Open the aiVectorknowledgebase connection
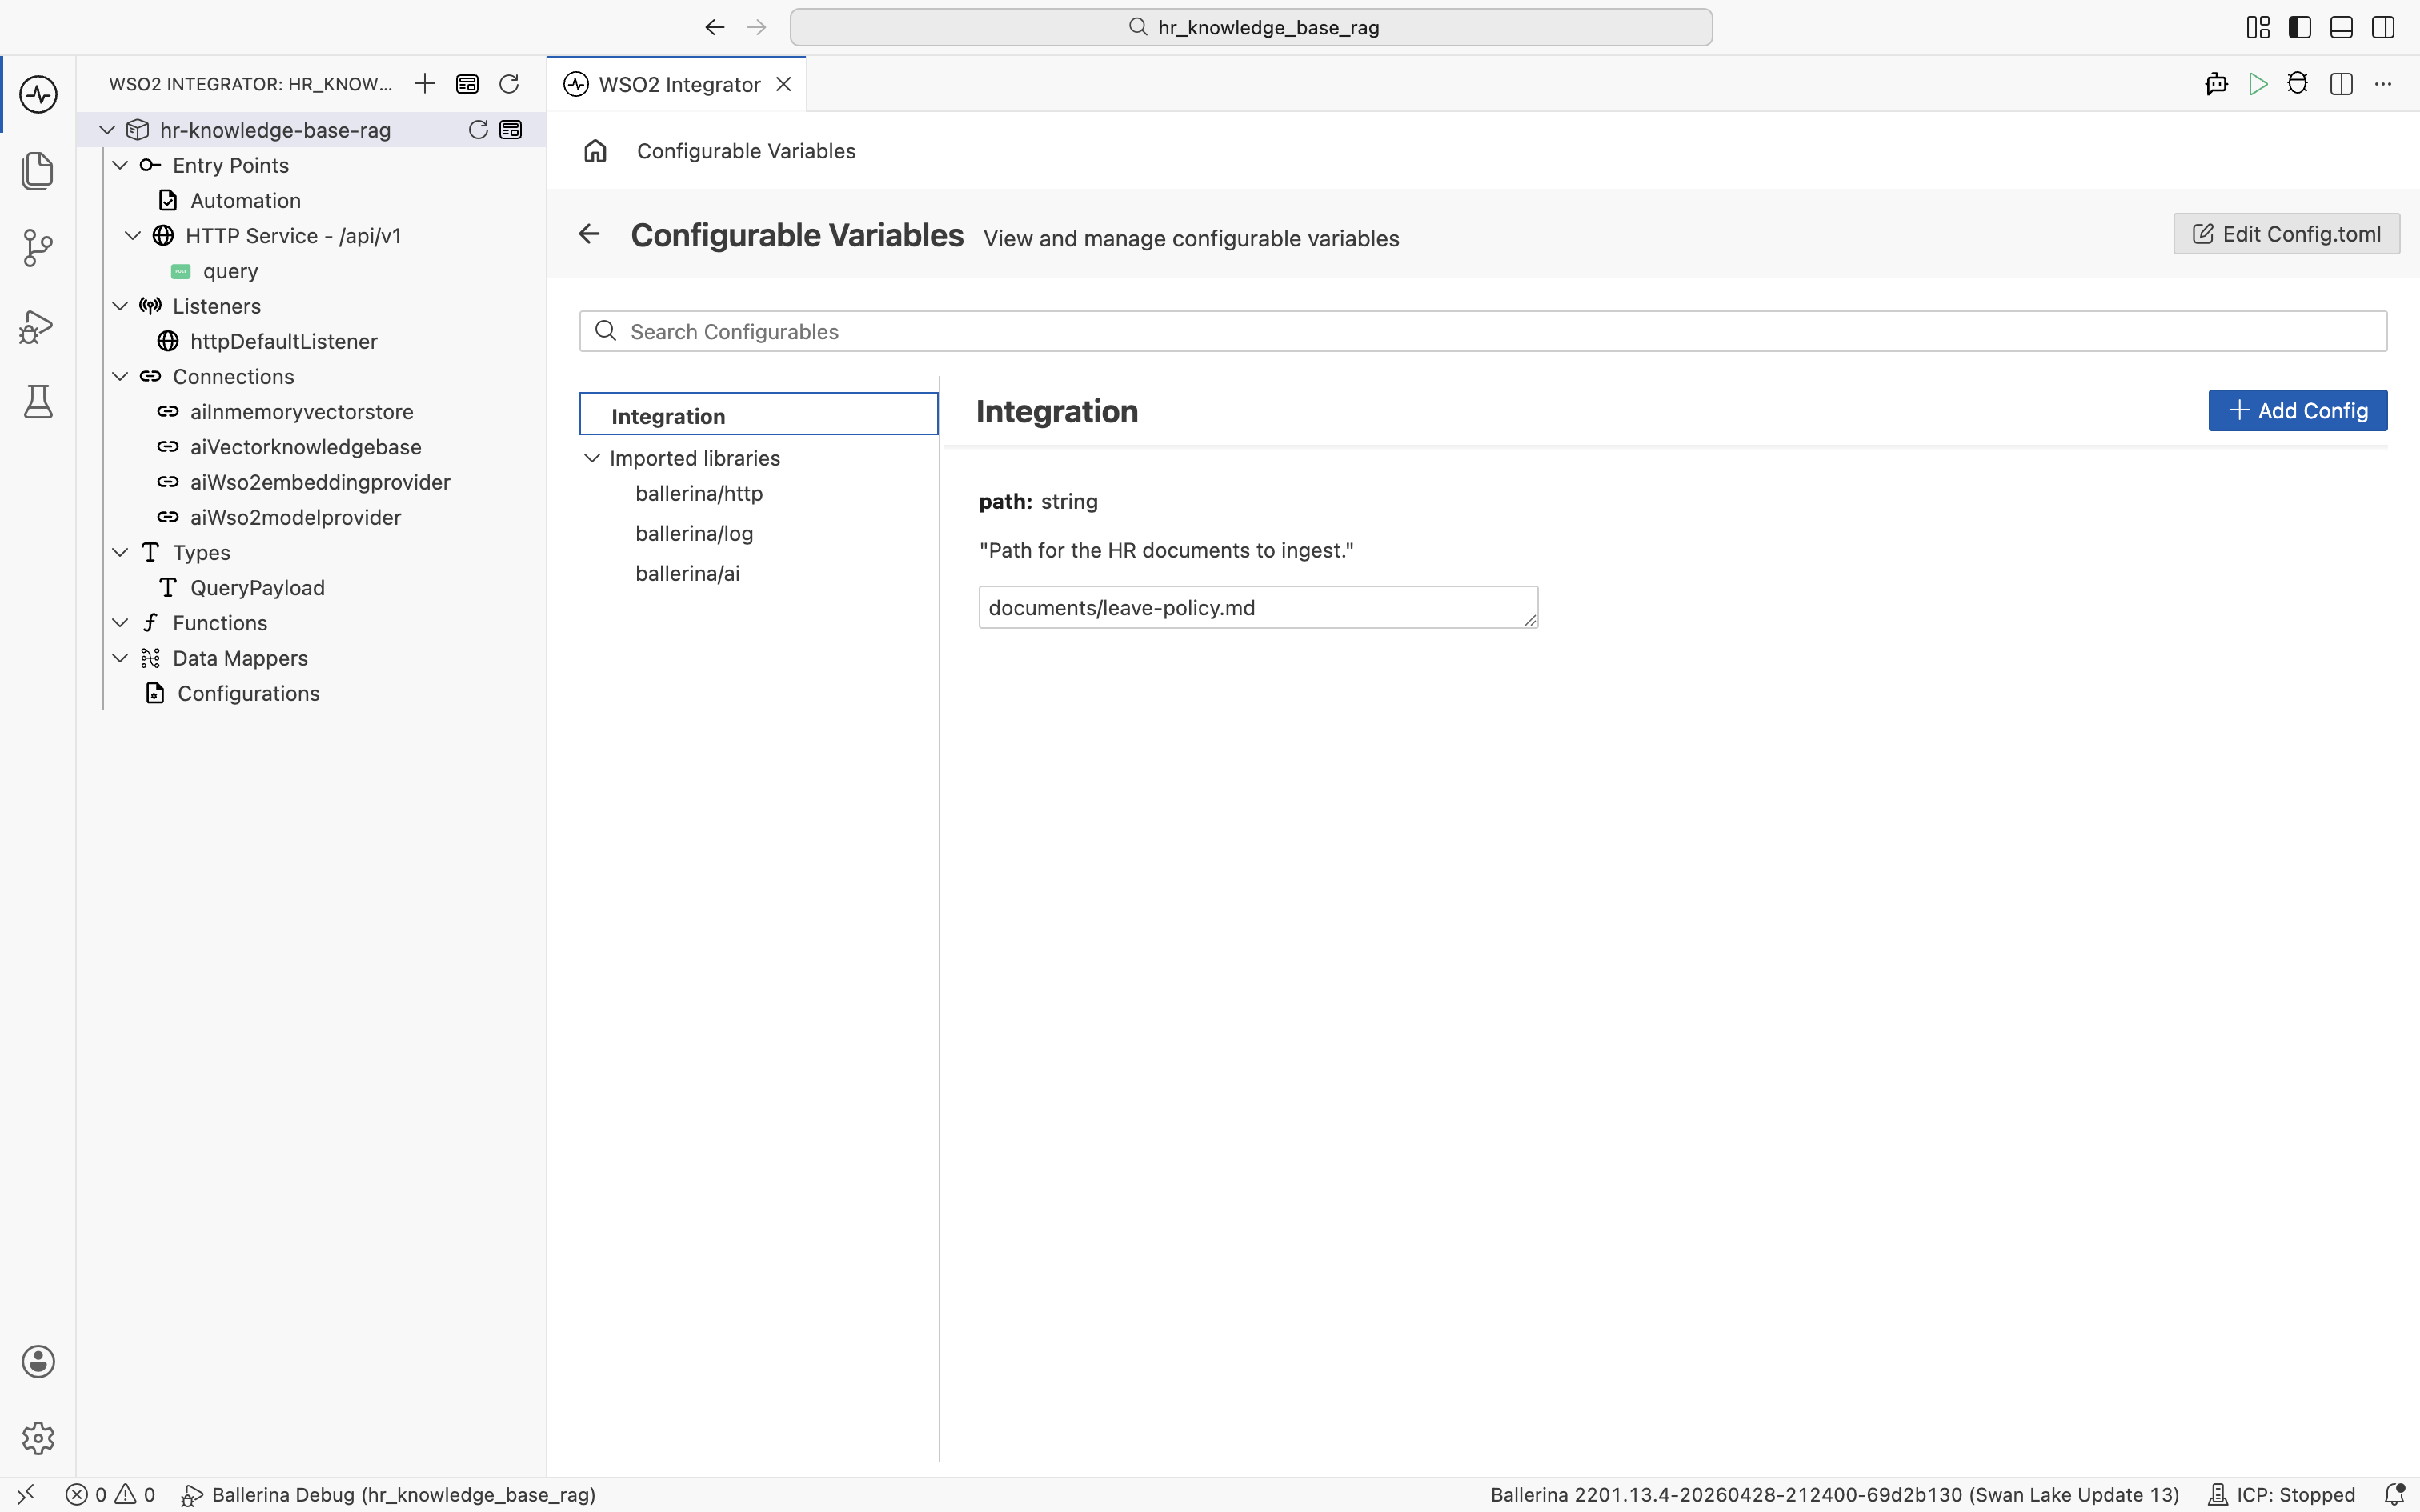2420x1512 pixels. [x=305, y=447]
